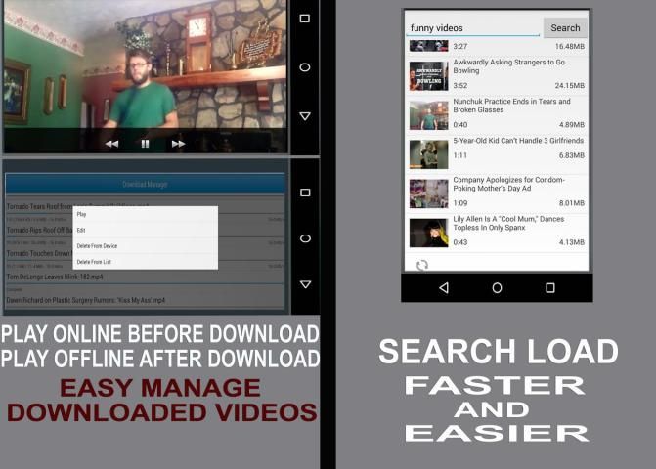This screenshot has height=469, width=656.
Task: Open the Nunchuk Practice video thumbnail
Action: [x=428, y=114]
